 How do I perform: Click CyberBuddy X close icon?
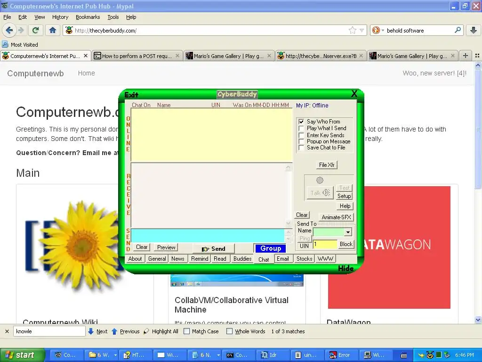[354, 94]
